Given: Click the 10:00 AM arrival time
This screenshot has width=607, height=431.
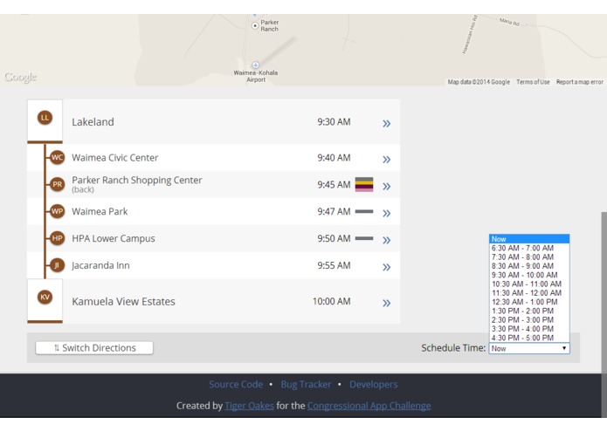Looking at the screenshot, I should pos(331,302).
